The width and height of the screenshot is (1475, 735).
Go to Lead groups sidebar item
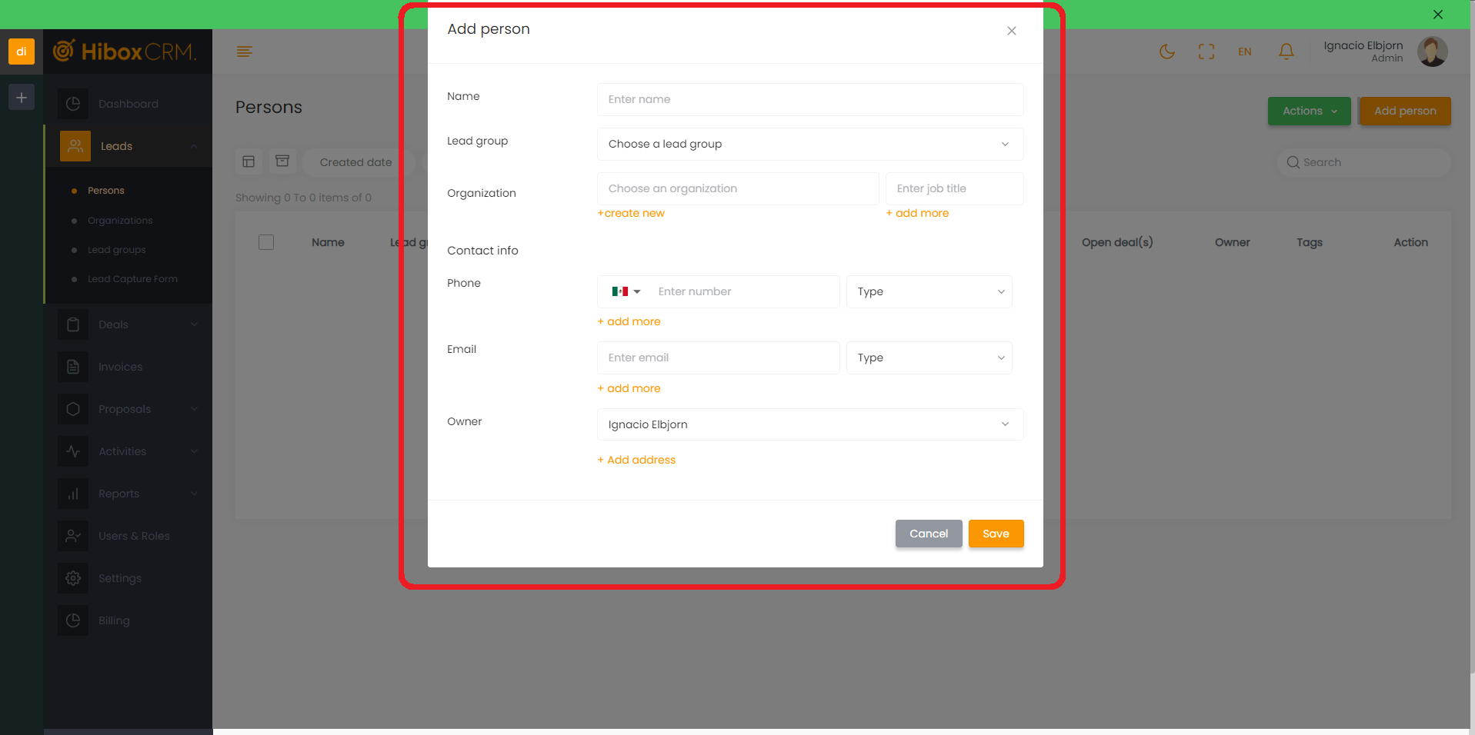point(116,250)
